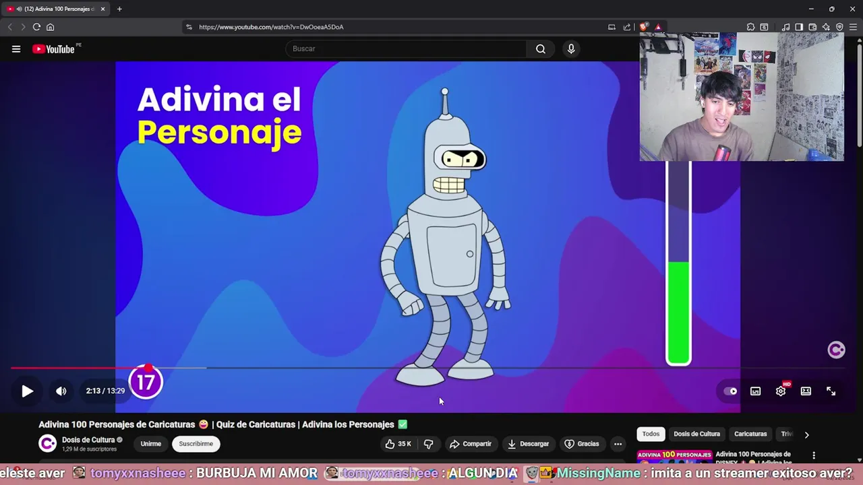Open the Compartir share dialog
Screen dimensions: 863x485
[471, 444]
